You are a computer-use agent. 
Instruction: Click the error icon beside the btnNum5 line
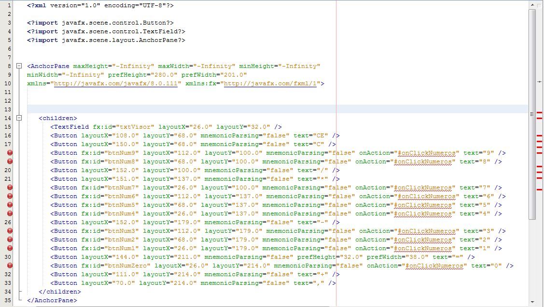tap(10, 205)
